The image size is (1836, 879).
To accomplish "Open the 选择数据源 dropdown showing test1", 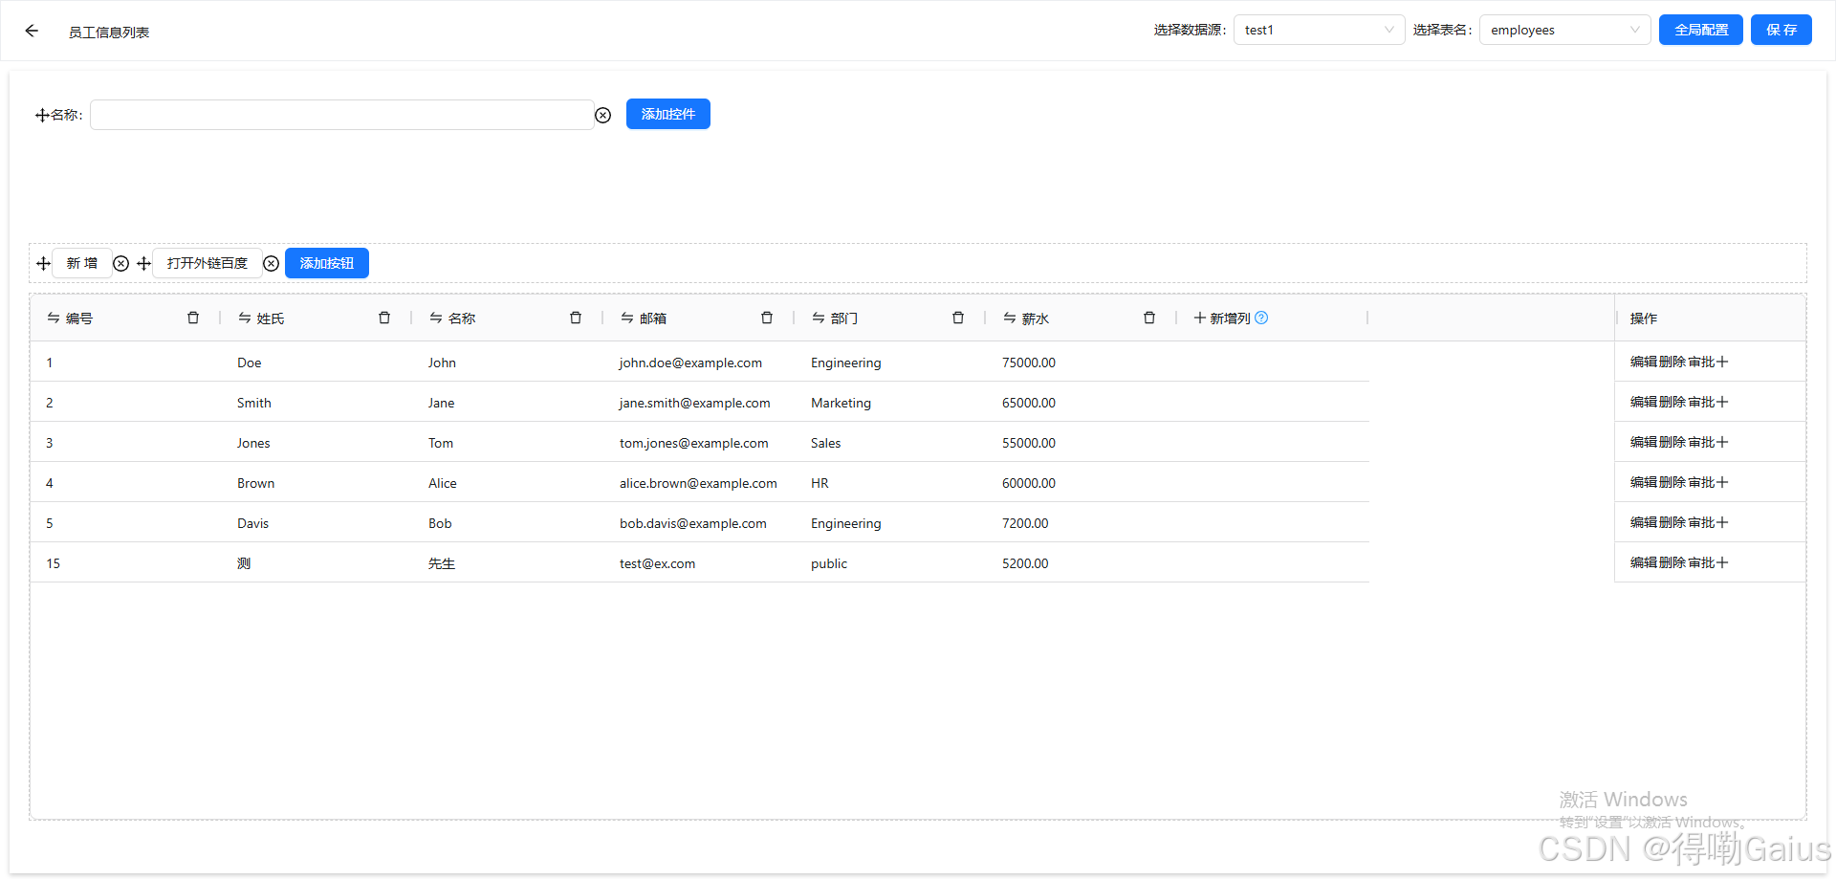I will point(1319,30).
